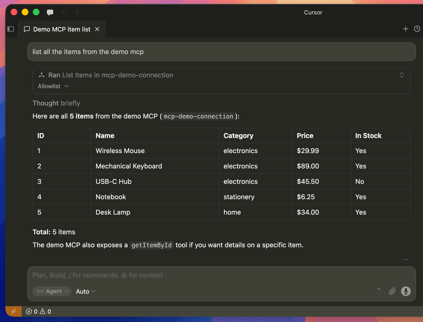Attach a file with paperclip icon
The image size is (423, 322).
[392, 291]
